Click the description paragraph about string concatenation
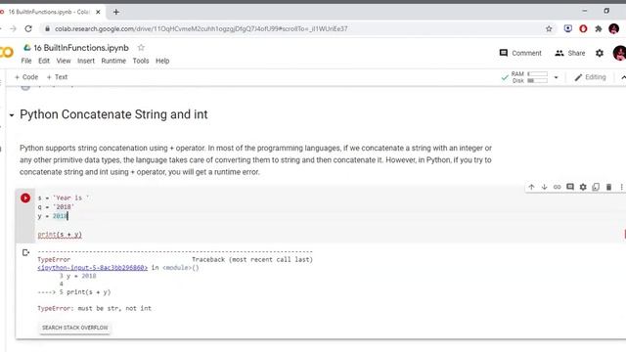 tap(255, 160)
